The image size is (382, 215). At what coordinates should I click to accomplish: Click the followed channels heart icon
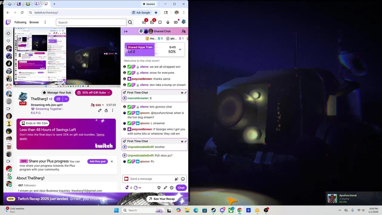pyautogui.click(x=8, y=41)
